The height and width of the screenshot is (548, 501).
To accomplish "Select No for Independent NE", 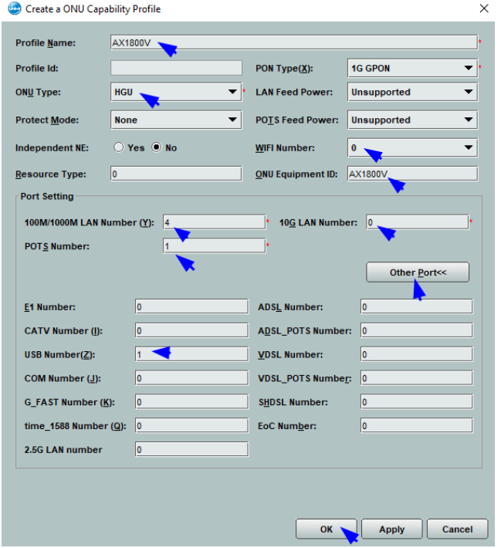I will [x=157, y=147].
